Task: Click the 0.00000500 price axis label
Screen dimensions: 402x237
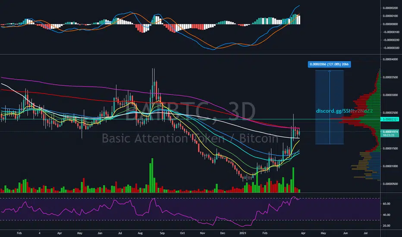Action: [390, 184]
